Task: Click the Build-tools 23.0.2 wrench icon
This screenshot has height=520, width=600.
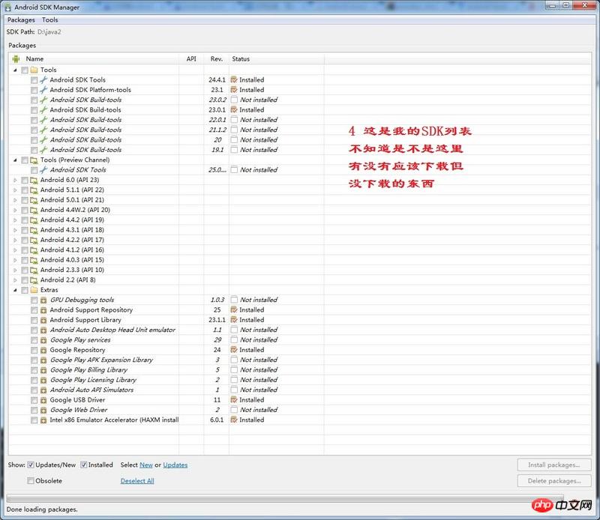Action: [x=43, y=100]
